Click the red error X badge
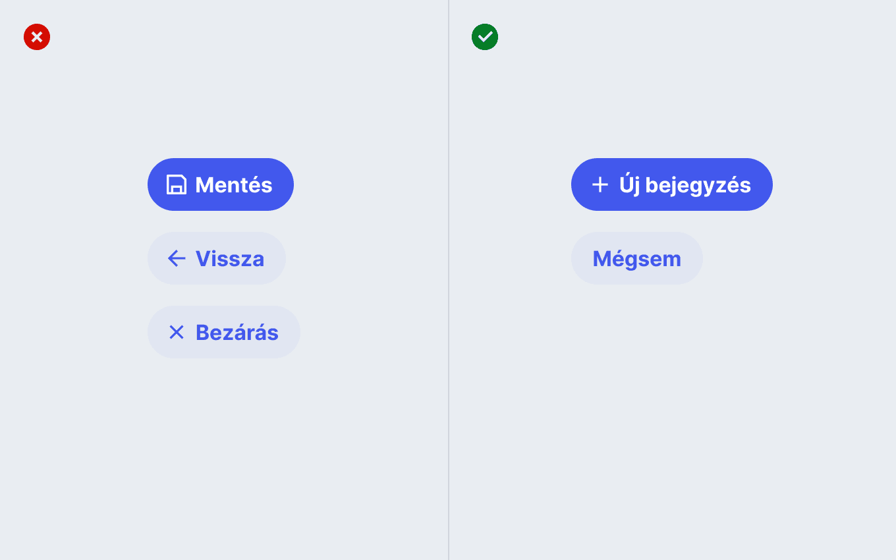896x560 pixels. (x=37, y=37)
